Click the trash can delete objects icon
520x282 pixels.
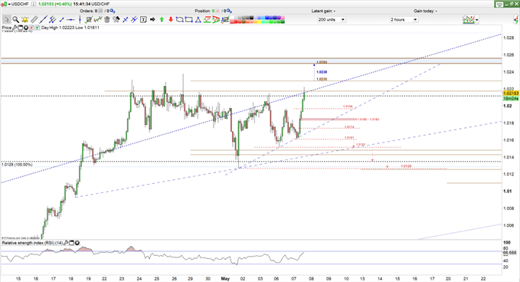point(106,20)
